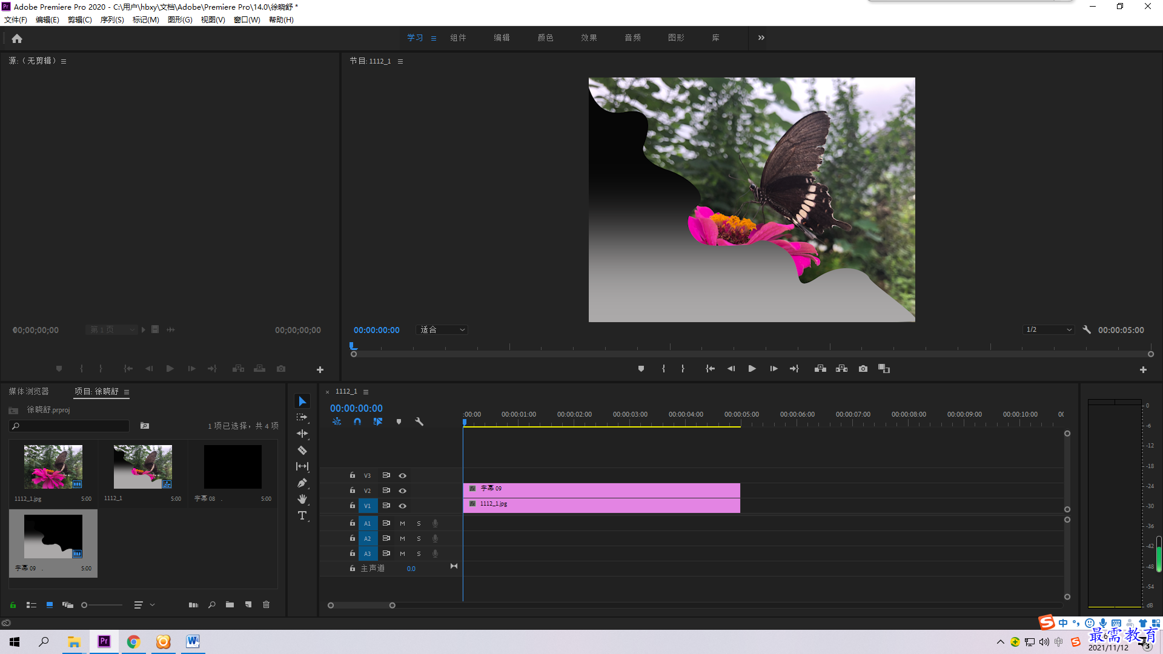Toggle visibility eye of track V2
The height and width of the screenshot is (654, 1163).
tap(402, 490)
